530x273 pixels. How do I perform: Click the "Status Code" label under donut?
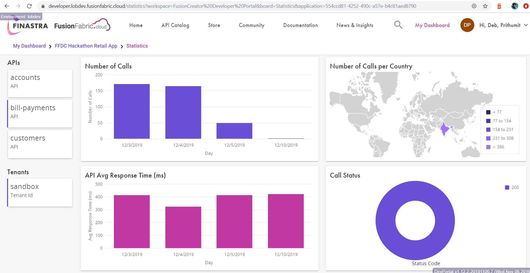[x=426, y=263]
